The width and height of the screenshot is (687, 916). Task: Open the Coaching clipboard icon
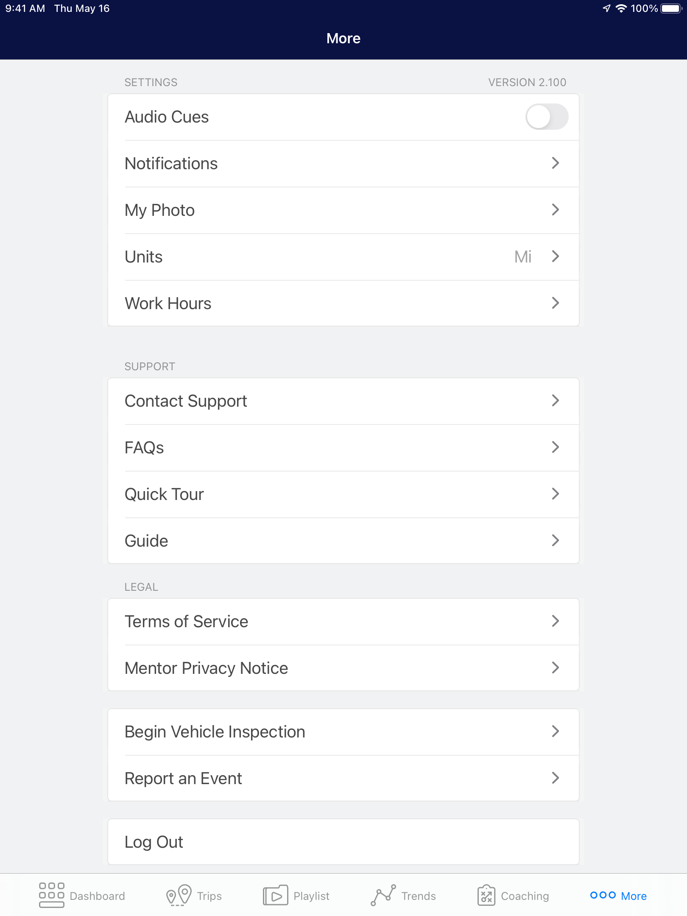(486, 895)
